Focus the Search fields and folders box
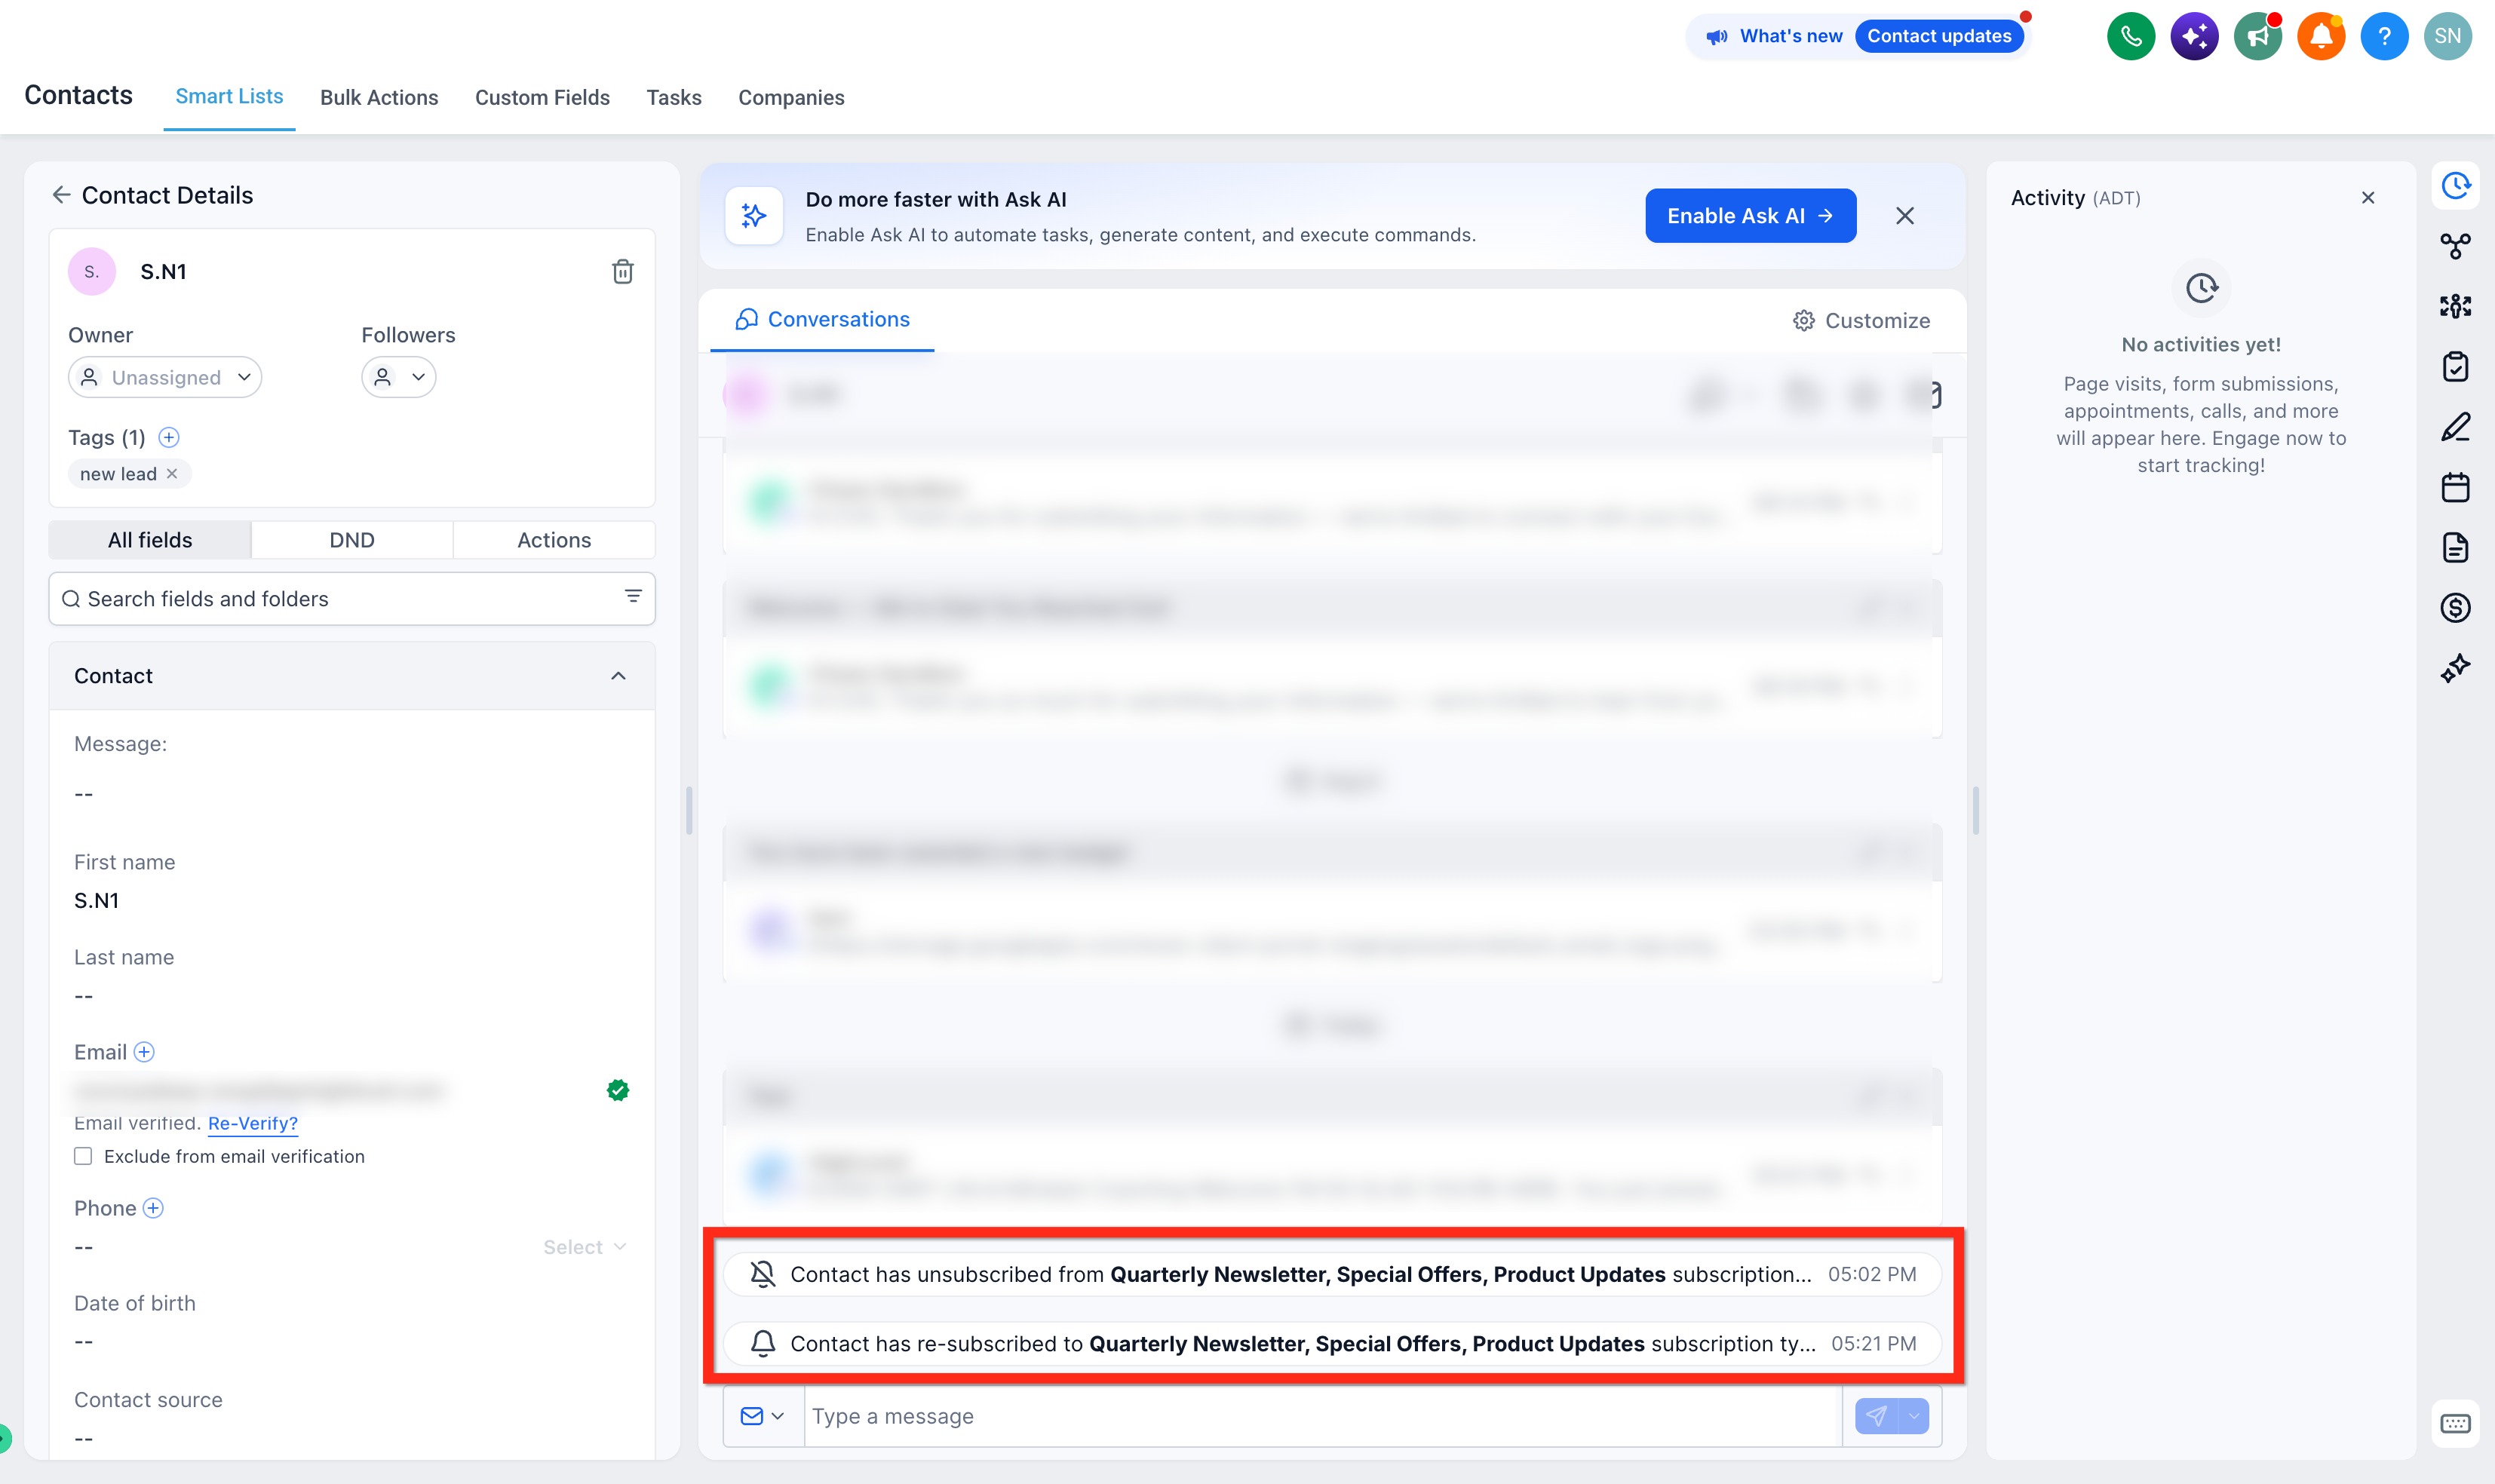The image size is (2495, 1484). 352,599
